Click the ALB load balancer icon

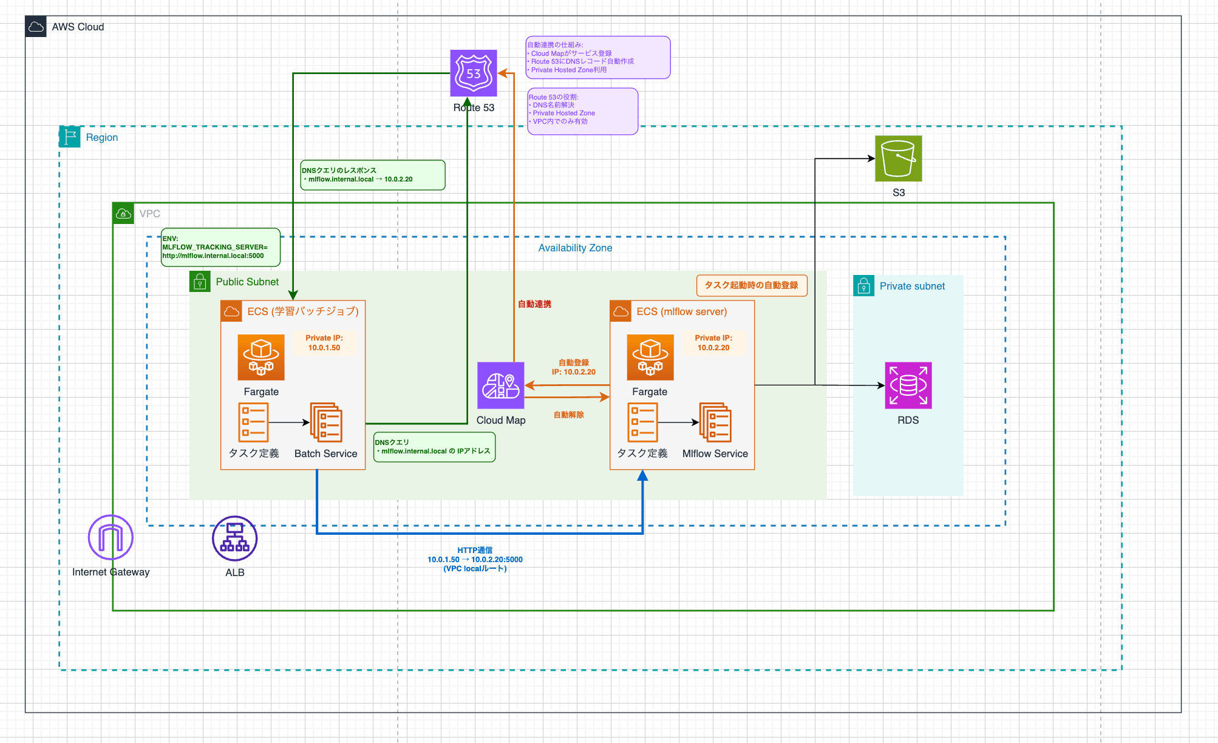coord(234,538)
